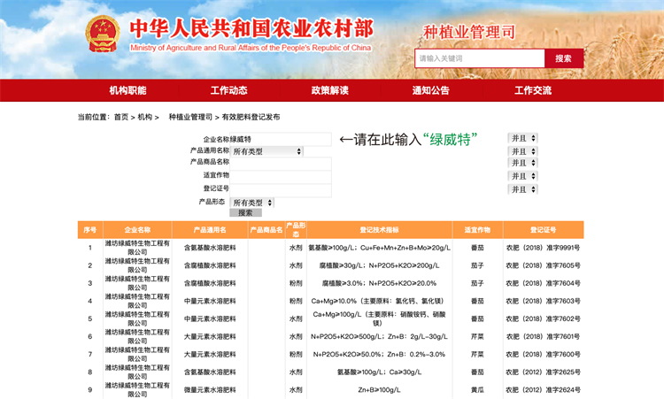Select 农肥（2018）准字7605号 cell
The image size is (664, 399).
click(x=544, y=265)
